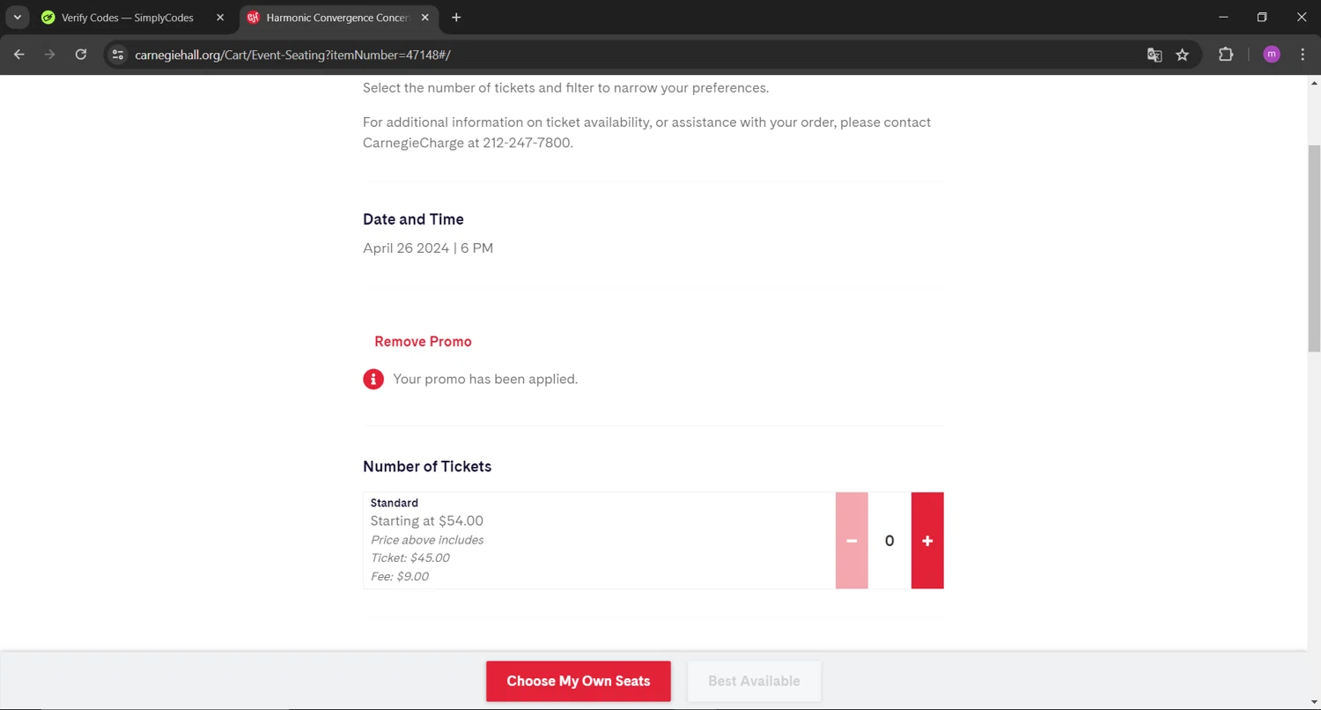
Task: Open the site information icon
Action: [x=118, y=55]
